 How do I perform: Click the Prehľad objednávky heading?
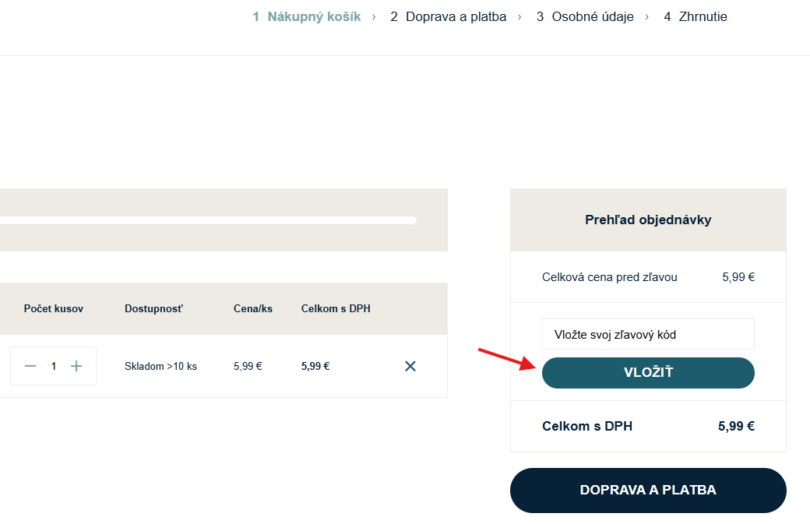coord(648,220)
